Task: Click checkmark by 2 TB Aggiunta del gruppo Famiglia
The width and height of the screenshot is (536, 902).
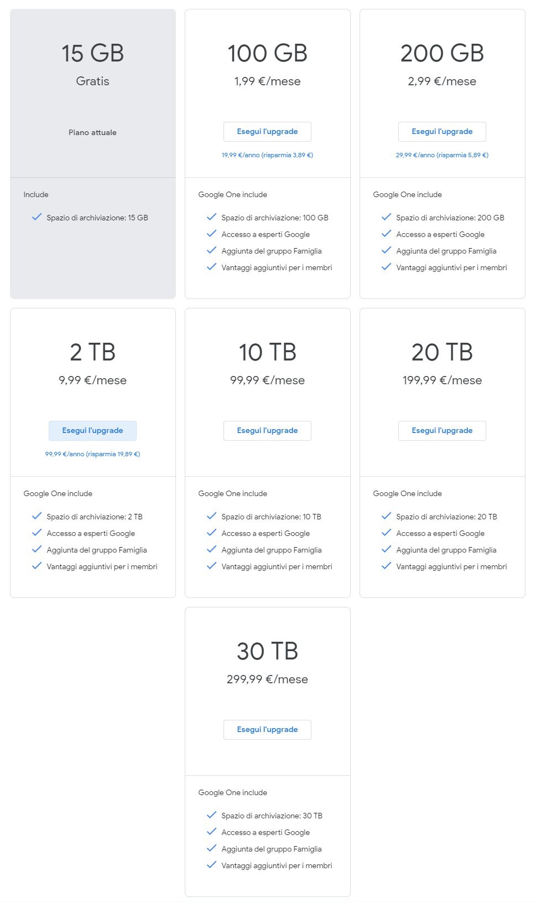Action: (37, 549)
